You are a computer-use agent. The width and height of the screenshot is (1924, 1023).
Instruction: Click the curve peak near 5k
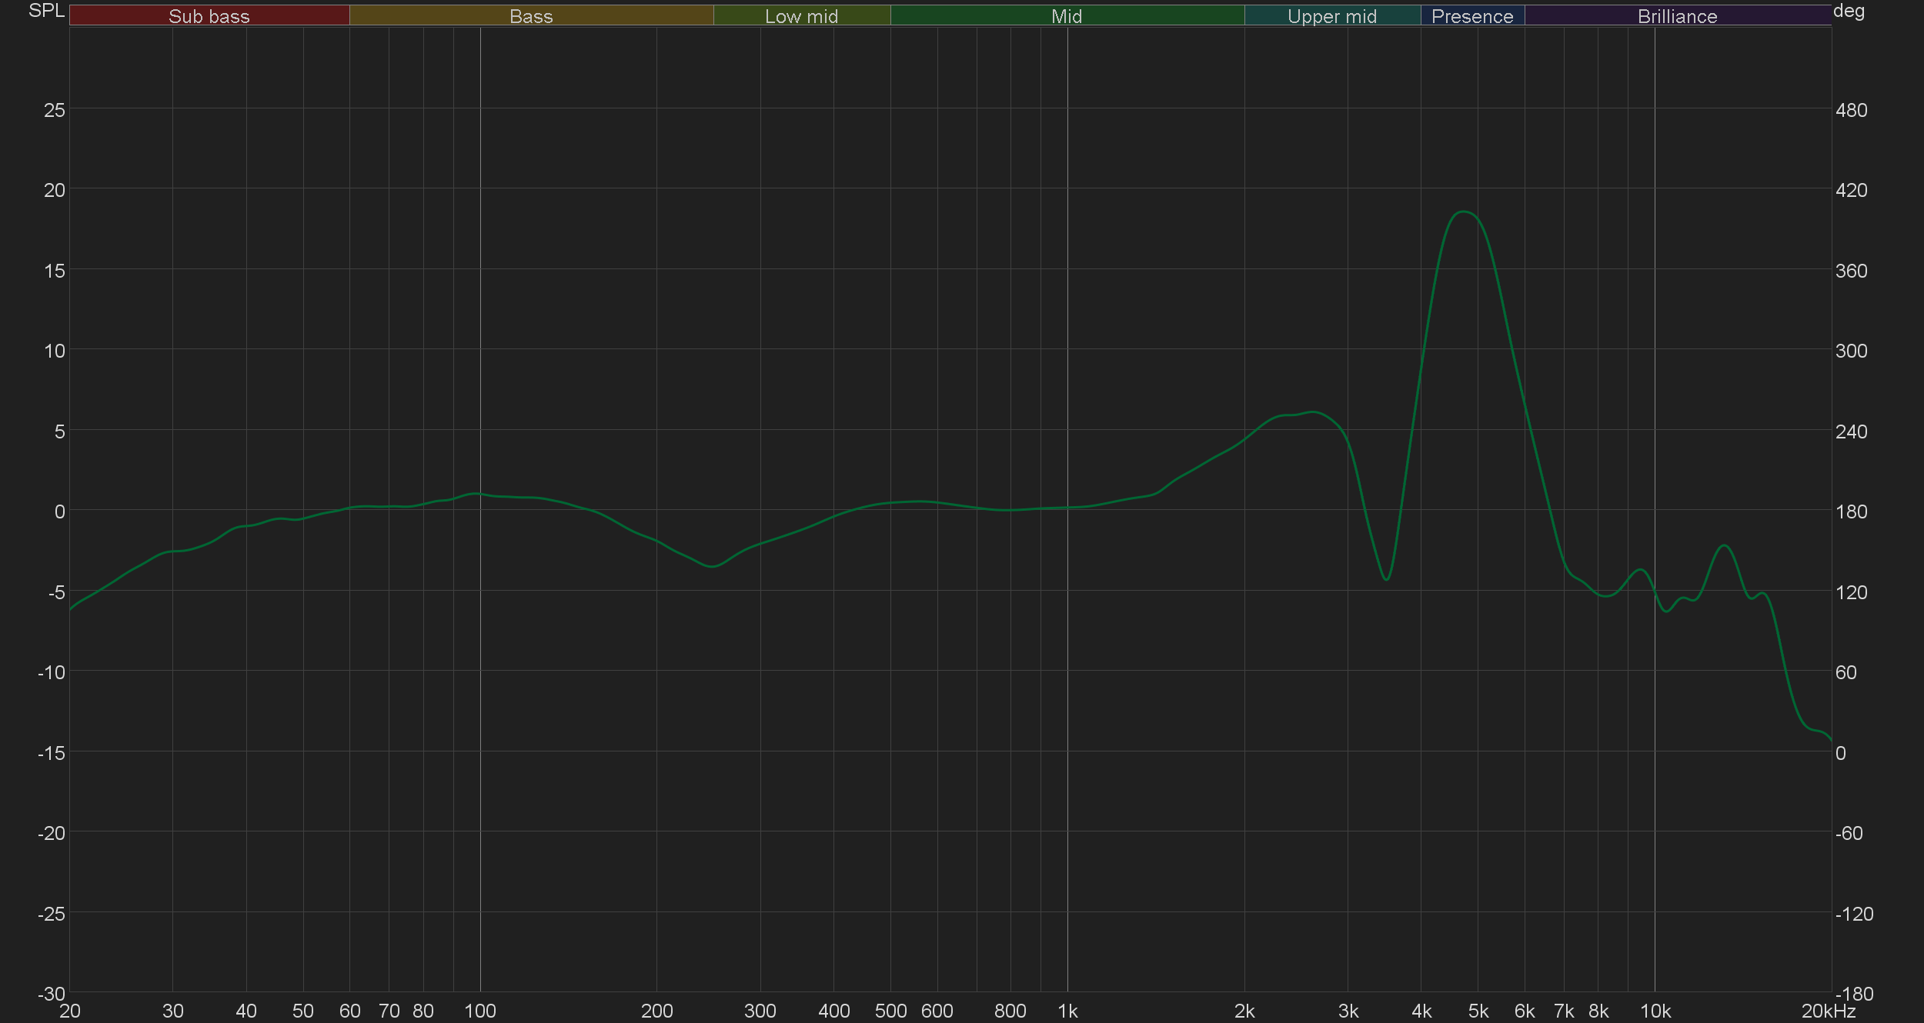click(x=1464, y=212)
